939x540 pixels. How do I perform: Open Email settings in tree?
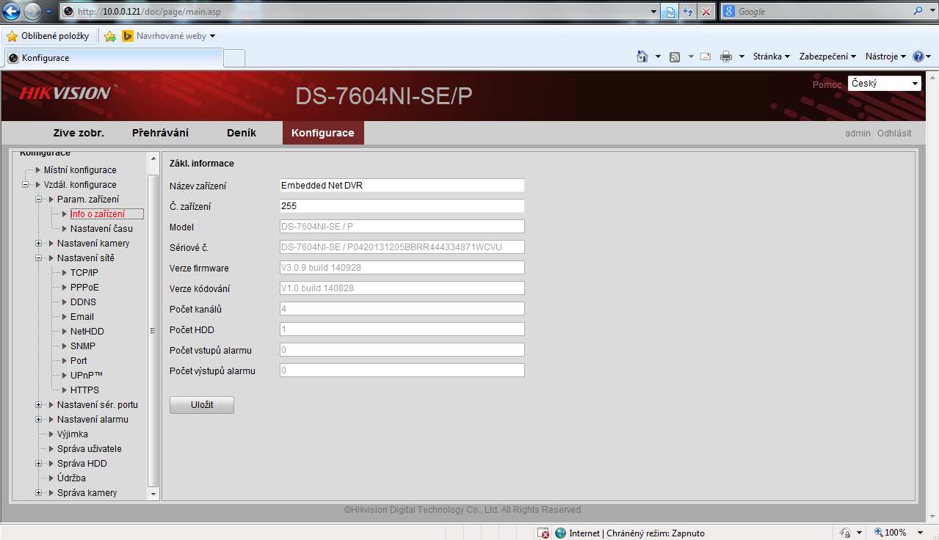coord(82,317)
